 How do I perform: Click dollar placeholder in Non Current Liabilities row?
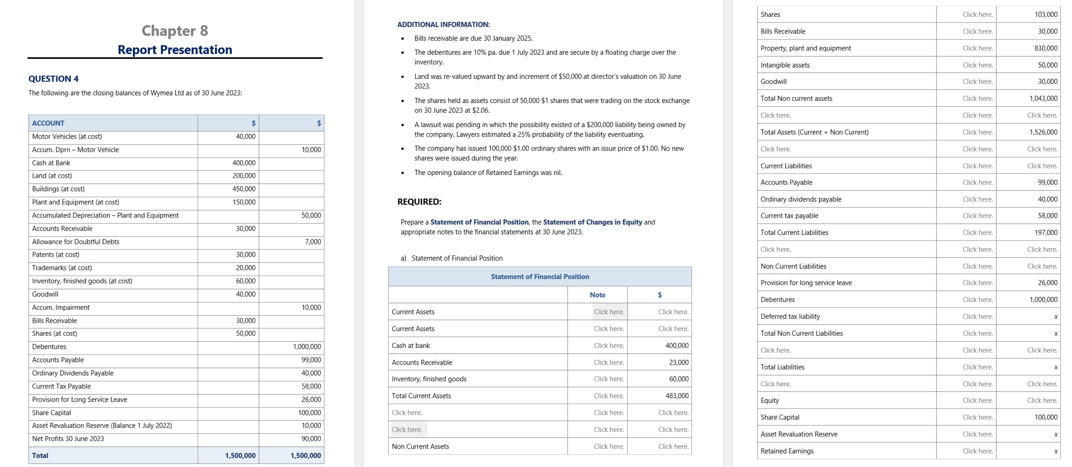(1042, 266)
